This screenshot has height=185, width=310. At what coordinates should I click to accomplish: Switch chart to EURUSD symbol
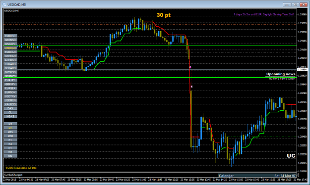(x=10, y=36)
